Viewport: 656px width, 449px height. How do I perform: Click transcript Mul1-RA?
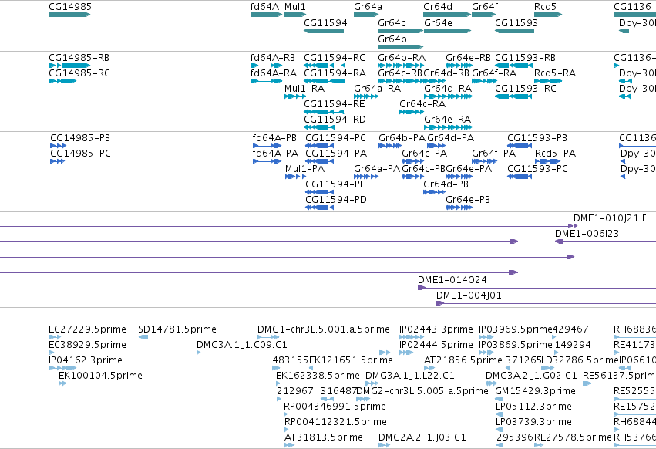295,96
